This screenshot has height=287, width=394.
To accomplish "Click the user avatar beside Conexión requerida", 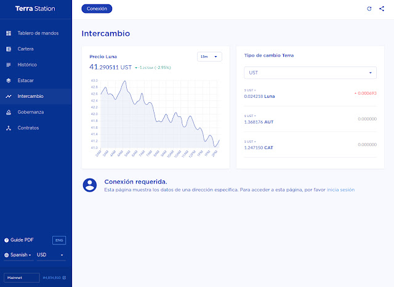I will click(x=90, y=185).
